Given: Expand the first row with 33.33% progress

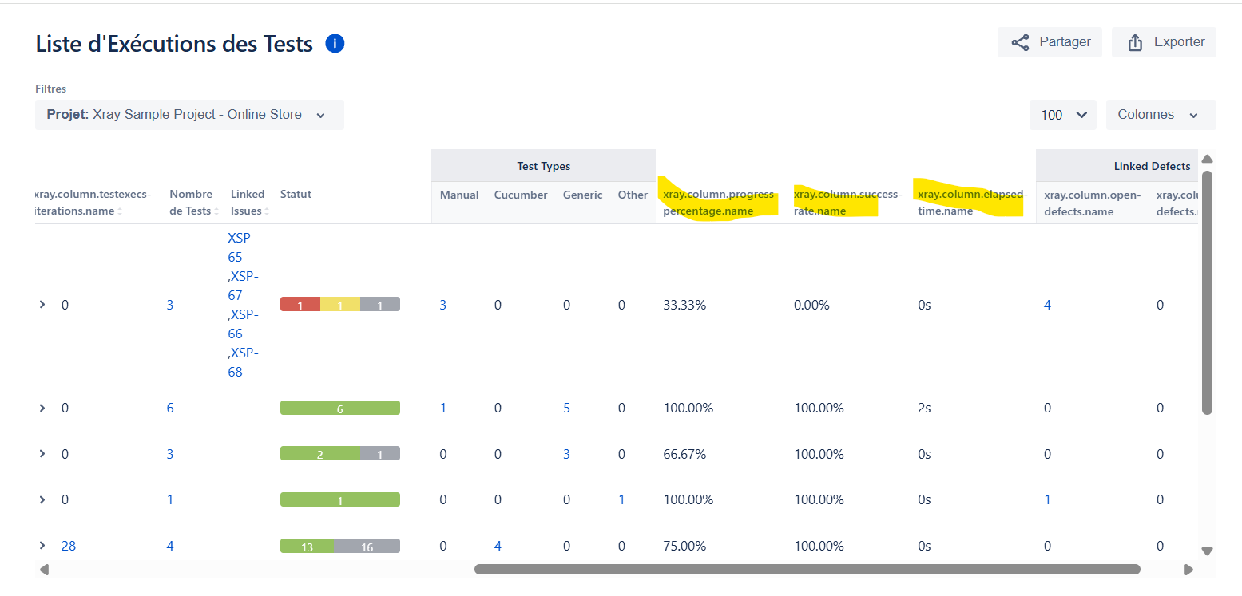Looking at the screenshot, I should tap(42, 305).
